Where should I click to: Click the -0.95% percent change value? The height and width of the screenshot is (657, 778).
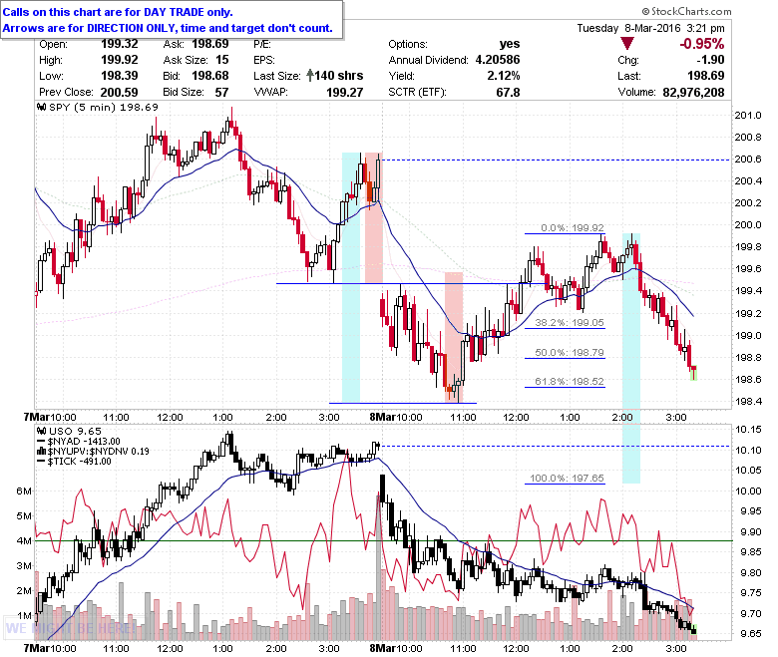point(701,44)
